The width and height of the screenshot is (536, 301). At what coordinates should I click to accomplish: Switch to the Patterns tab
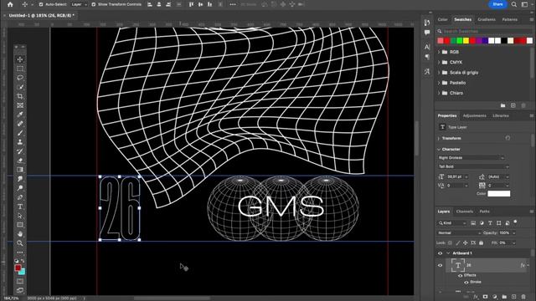pos(510,19)
